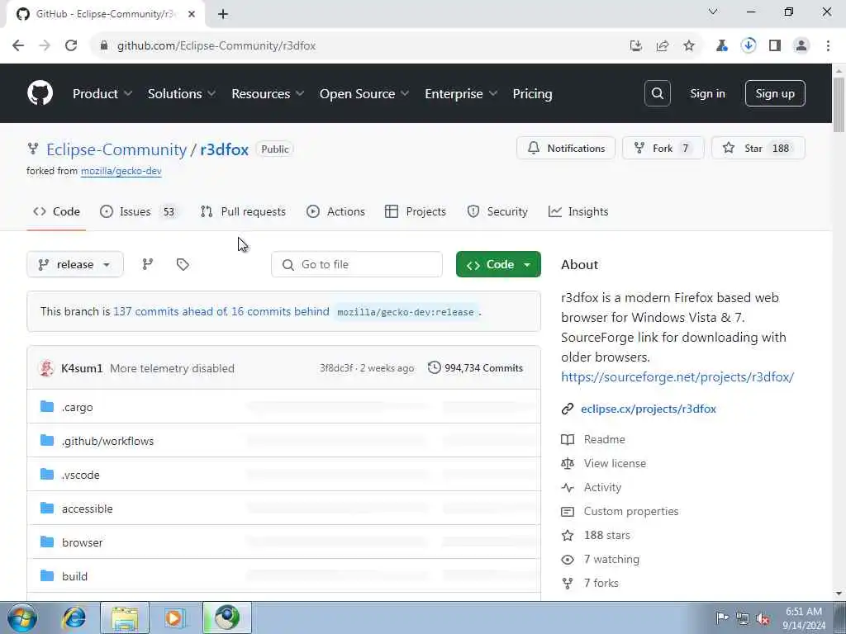Expand the Solutions menu
846x634 pixels.
[x=182, y=93]
